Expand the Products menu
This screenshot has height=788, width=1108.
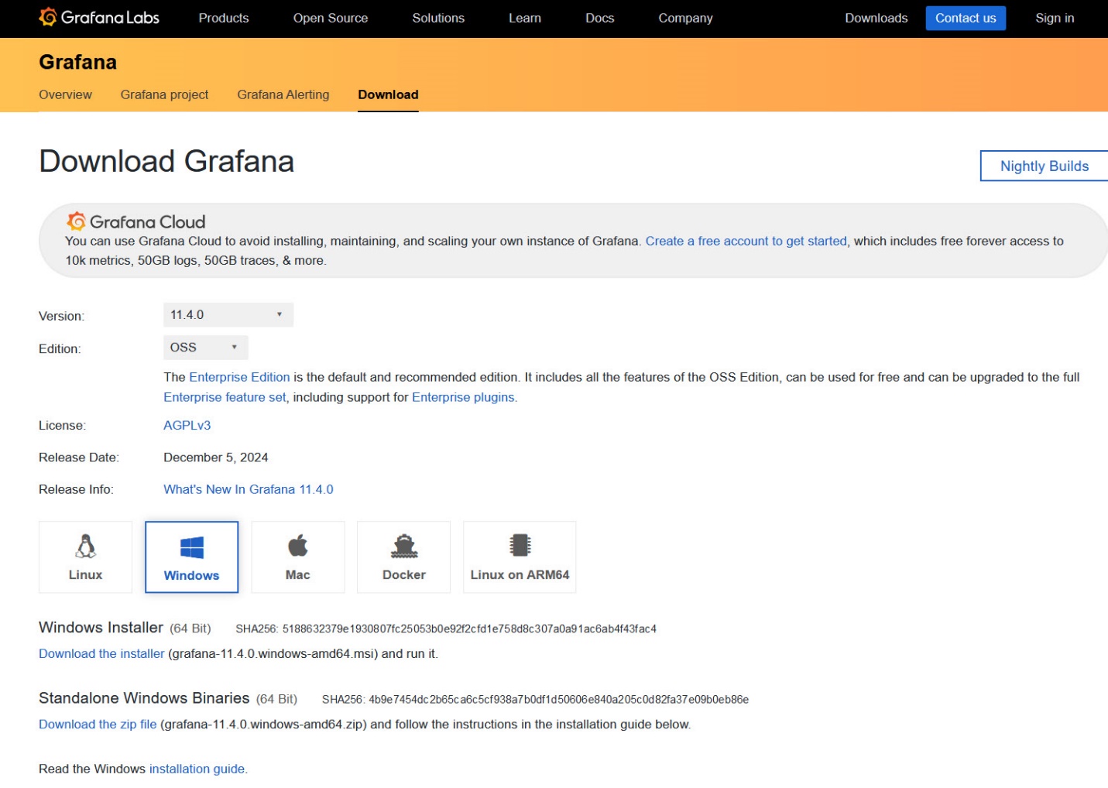tap(224, 18)
